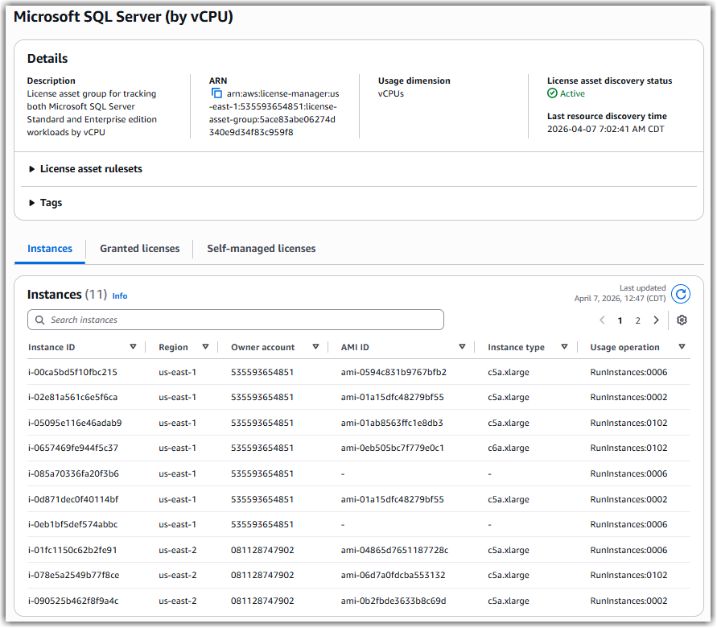Click instance i-0d871dec0f40114bf
The width and height of the screenshot is (717, 628).
tap(72, 499)
